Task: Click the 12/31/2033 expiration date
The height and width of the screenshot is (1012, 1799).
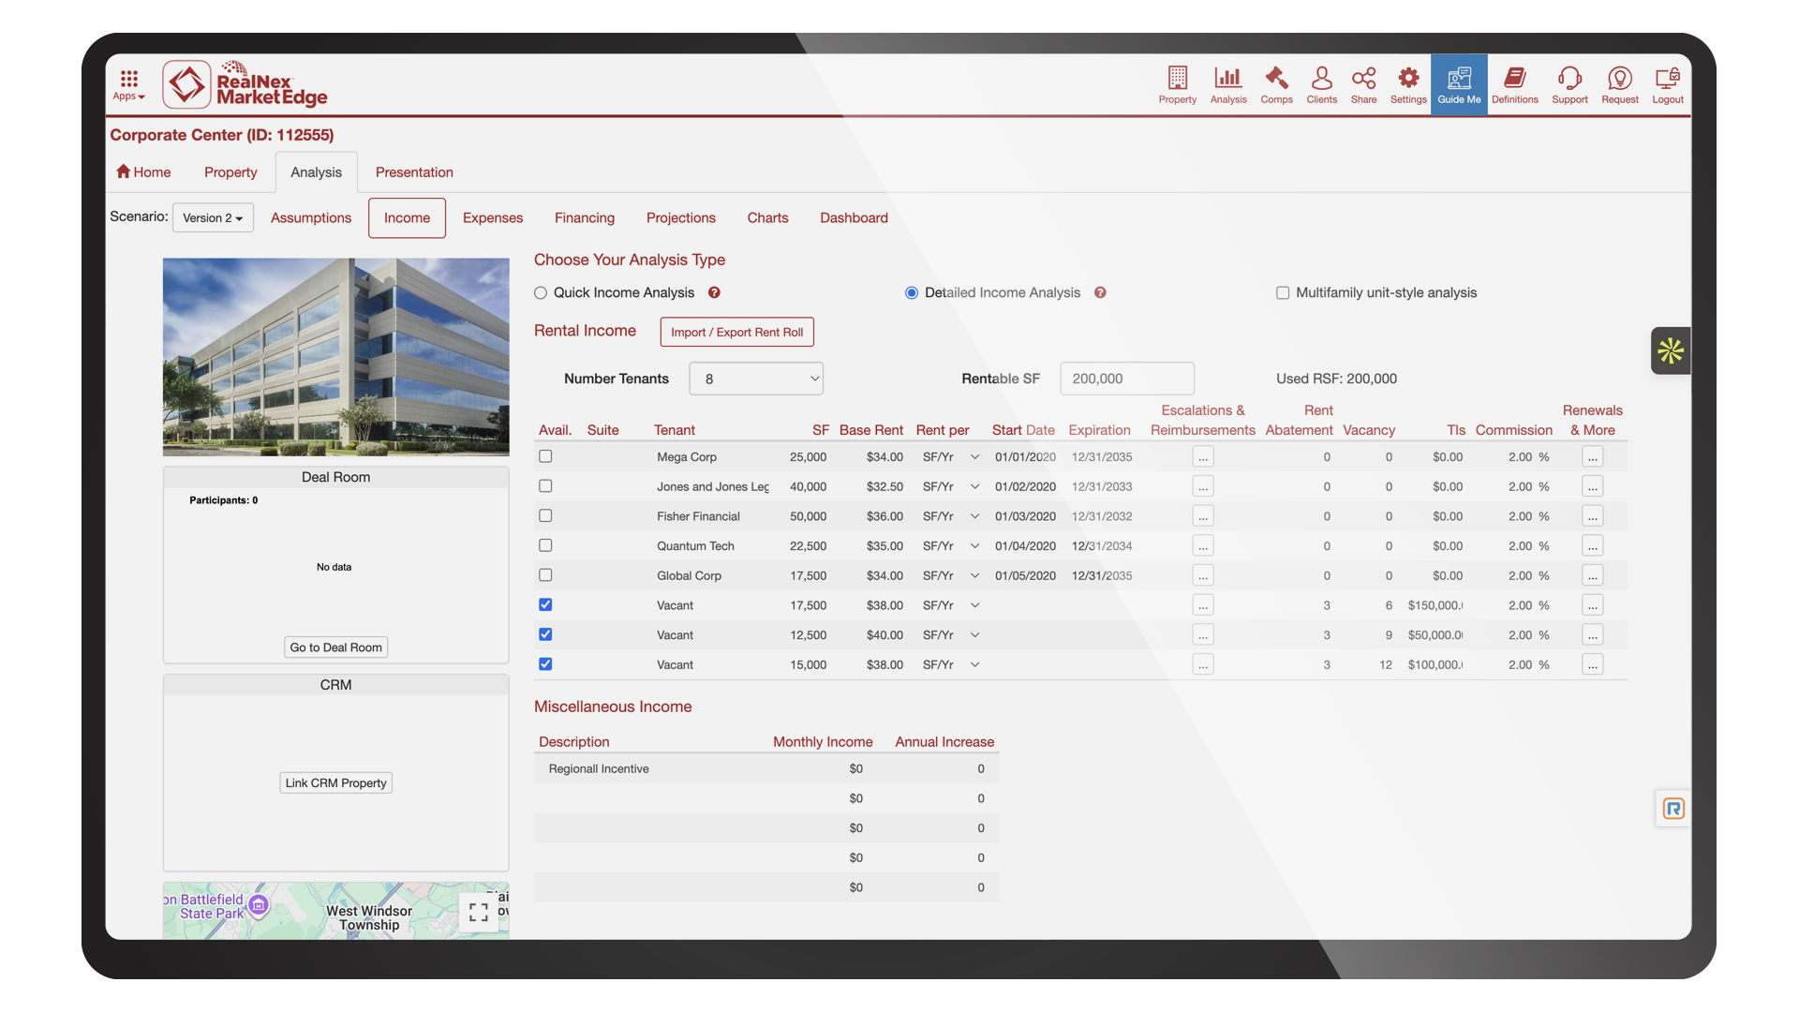Action: click(1102, 486)
